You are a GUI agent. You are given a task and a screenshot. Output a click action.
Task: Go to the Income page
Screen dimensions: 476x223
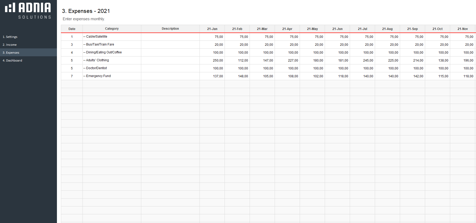(x=10, y=45)
